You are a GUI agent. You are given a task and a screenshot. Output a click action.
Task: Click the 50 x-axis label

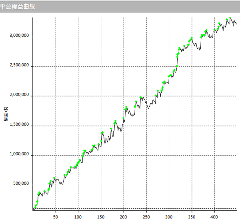tap(56, 217)
